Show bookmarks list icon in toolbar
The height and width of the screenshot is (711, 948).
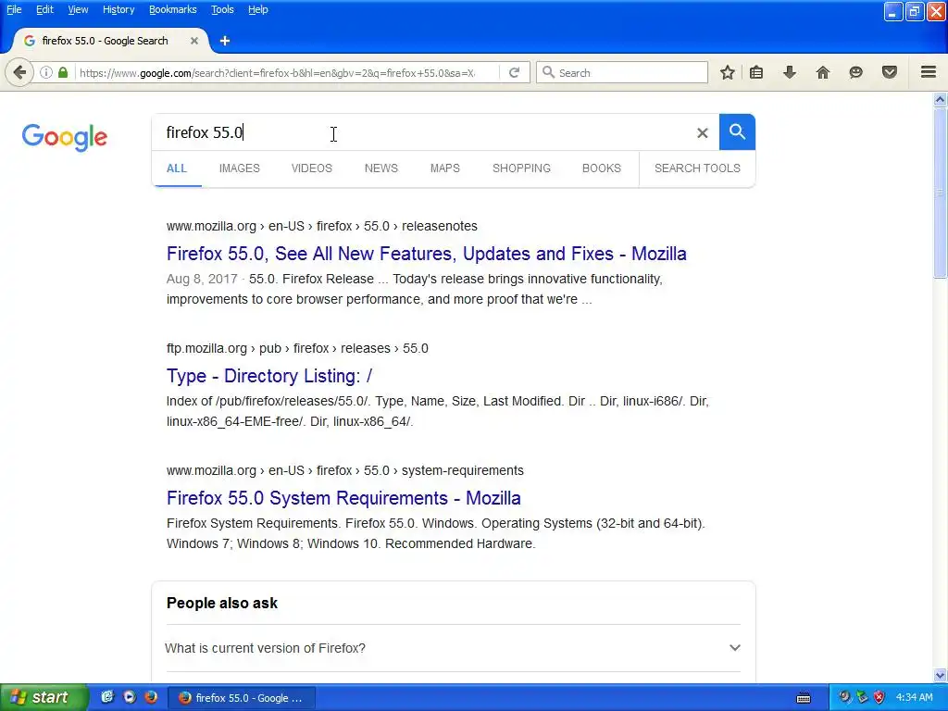(x=755, y=72)
